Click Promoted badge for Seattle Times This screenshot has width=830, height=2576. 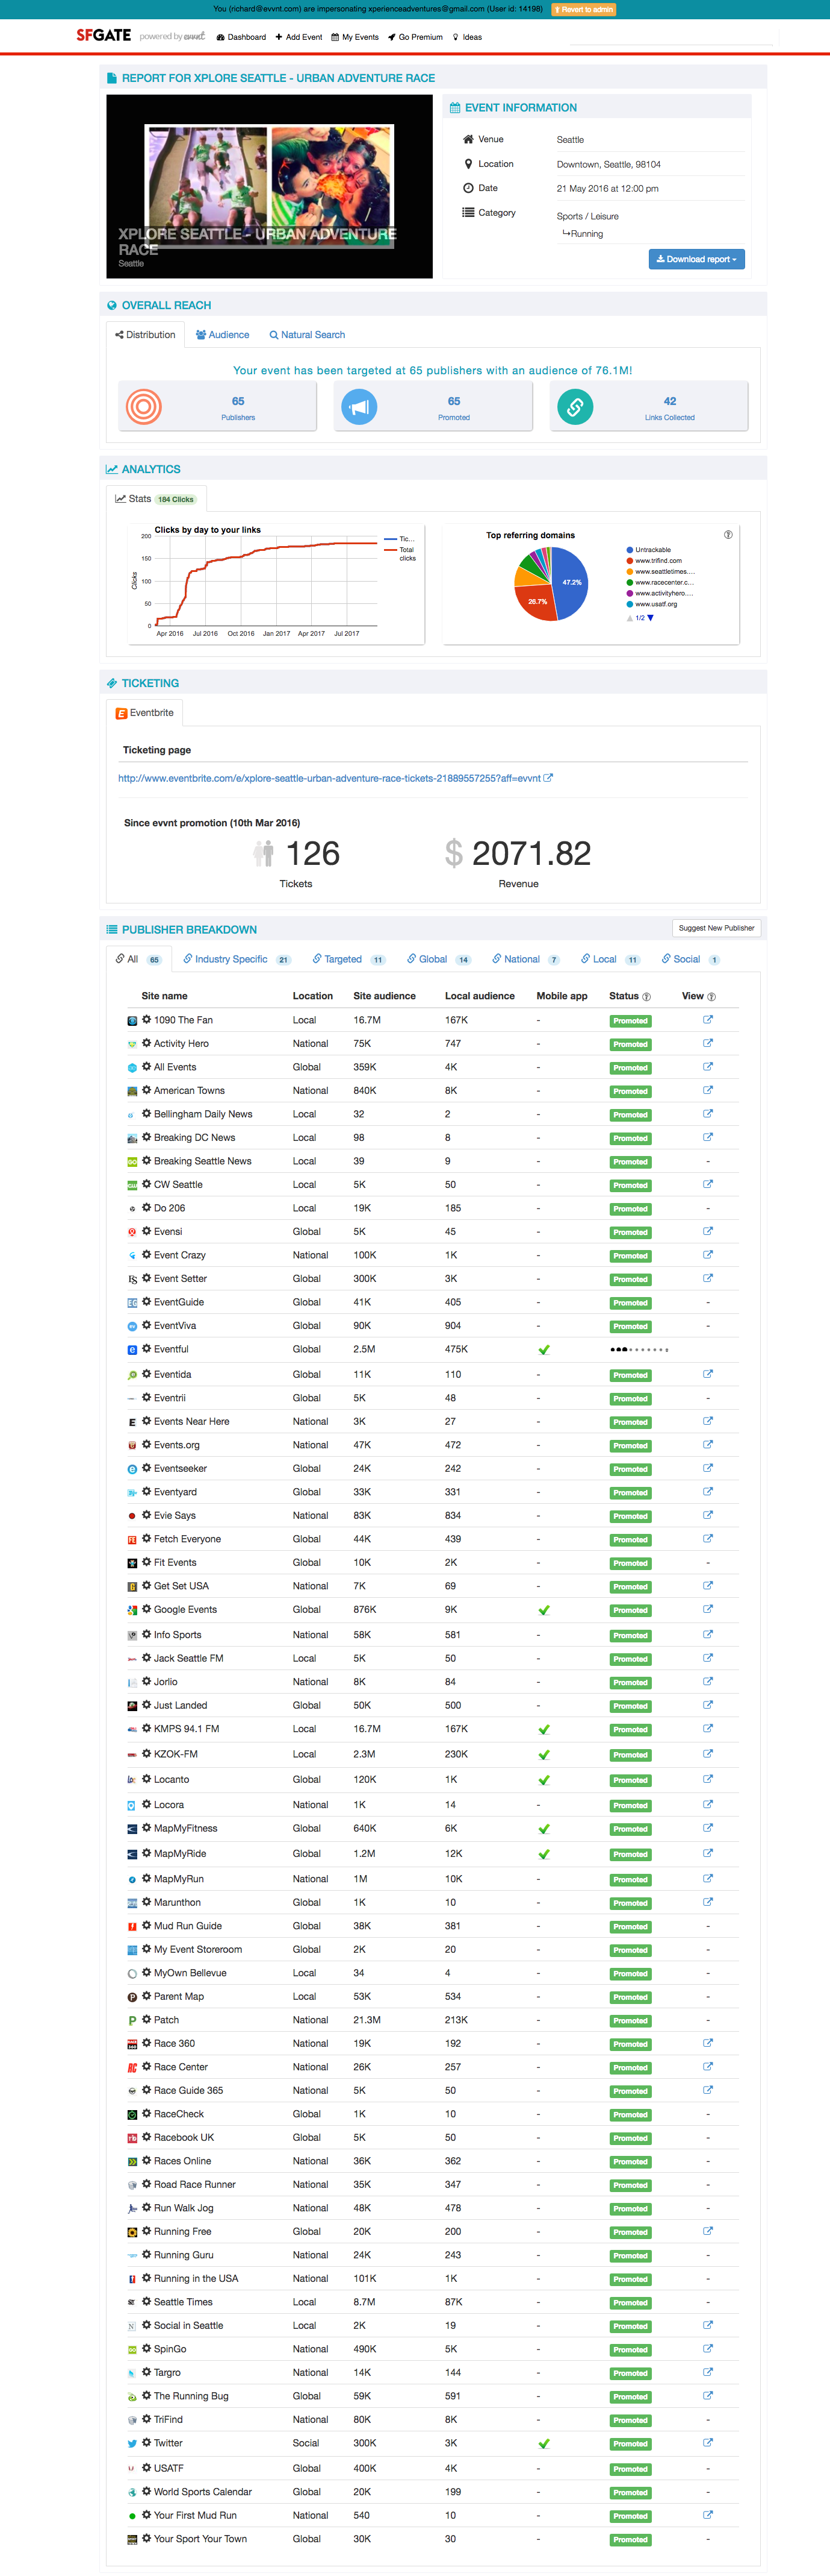coord(630,2303)
